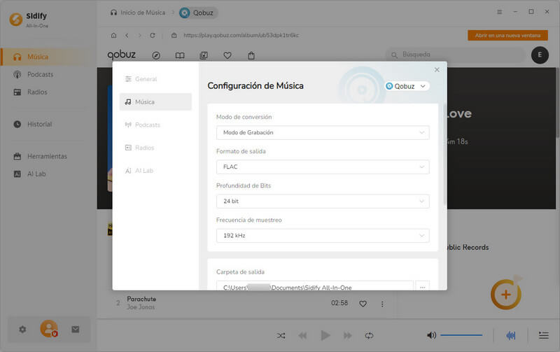Click the settings dialog scrollbar
Viewport: 560px width, 352px height.
pos(444,153)
